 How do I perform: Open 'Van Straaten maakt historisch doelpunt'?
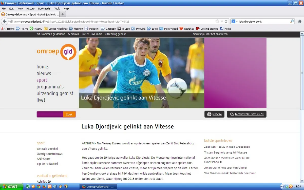point(230,173)
